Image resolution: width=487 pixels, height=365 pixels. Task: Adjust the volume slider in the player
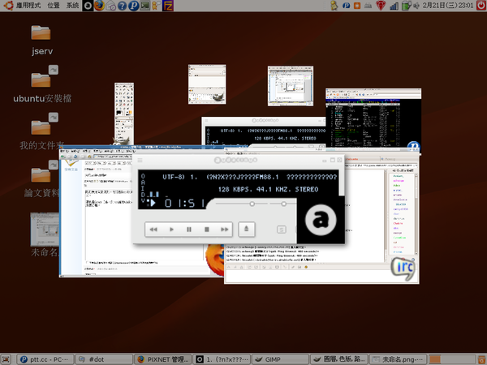click(x=252, y=204)
